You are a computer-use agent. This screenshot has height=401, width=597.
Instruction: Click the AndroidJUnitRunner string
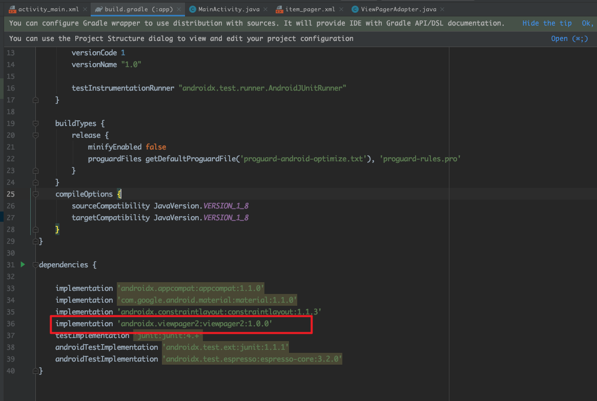pos(262,88)
